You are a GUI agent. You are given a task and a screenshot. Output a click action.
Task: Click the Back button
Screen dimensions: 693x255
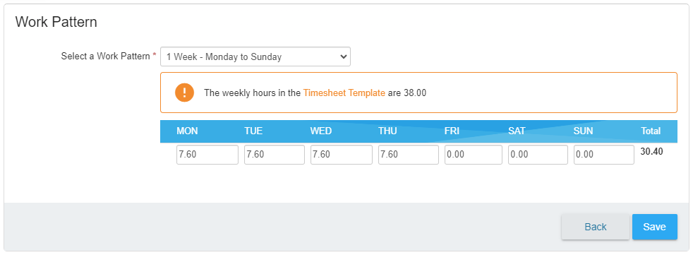(x=596, y=227)
